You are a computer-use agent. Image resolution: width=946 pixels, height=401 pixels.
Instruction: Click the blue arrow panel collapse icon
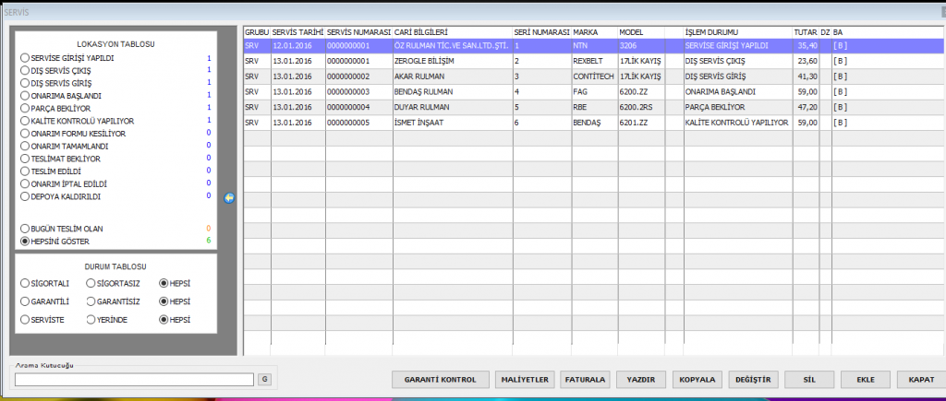point(229,197)
